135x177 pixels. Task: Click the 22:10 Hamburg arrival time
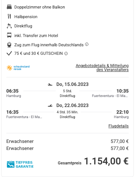pyautogui.click(x=122, y=112)
